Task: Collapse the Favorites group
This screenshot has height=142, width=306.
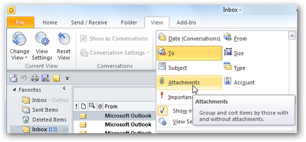Action: [14, 90]
